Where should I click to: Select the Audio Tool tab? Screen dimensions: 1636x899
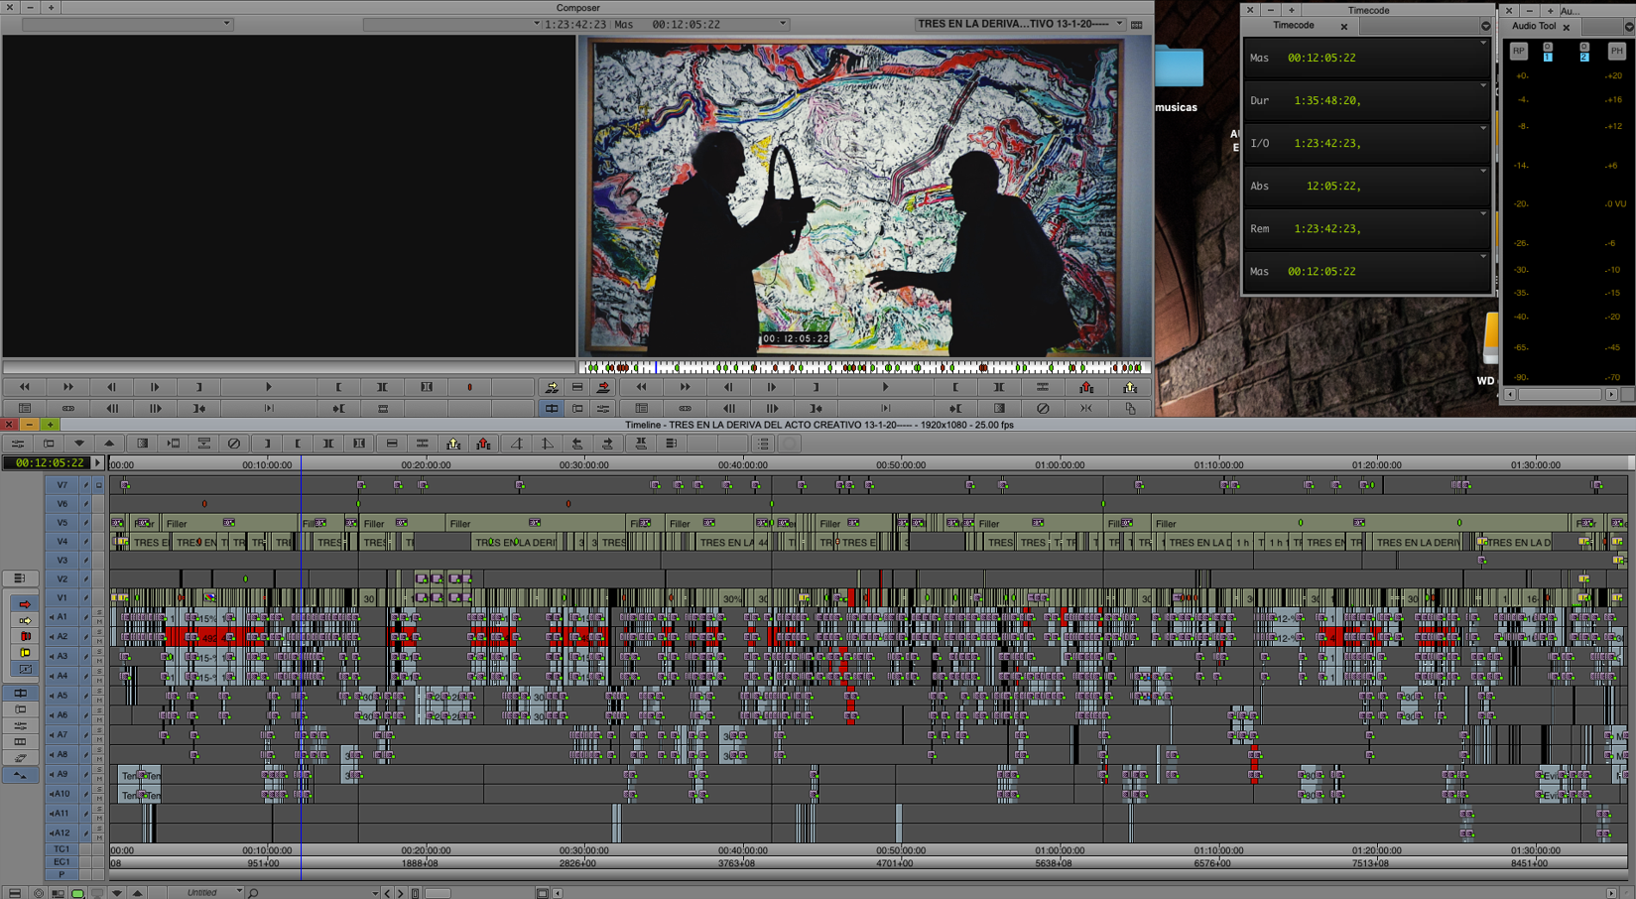1533,27
